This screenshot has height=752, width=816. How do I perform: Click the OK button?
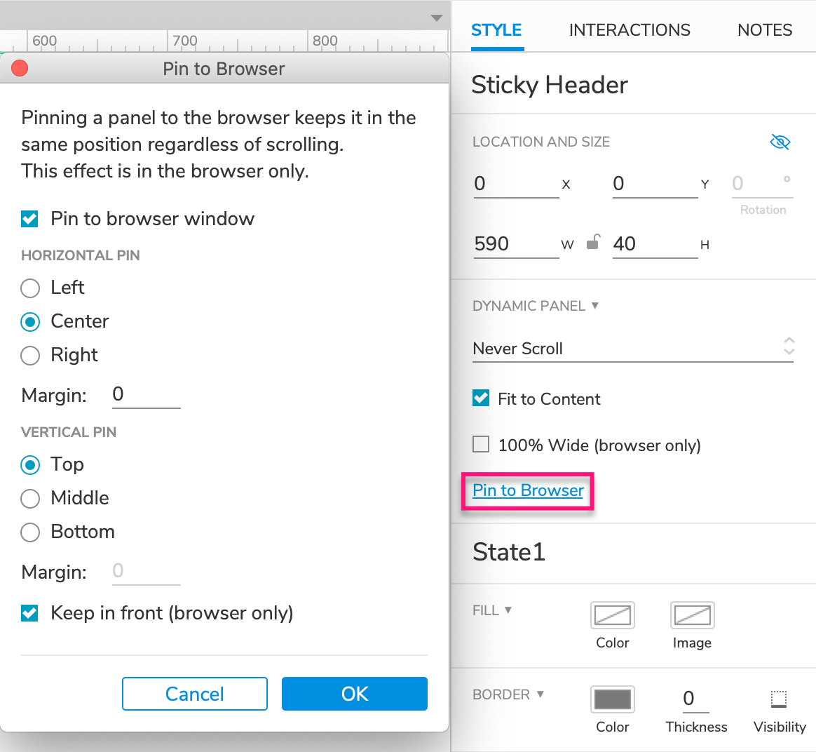(x=354, y=694)
